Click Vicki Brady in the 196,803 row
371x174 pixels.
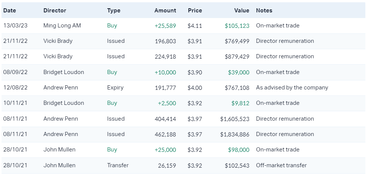58,41
